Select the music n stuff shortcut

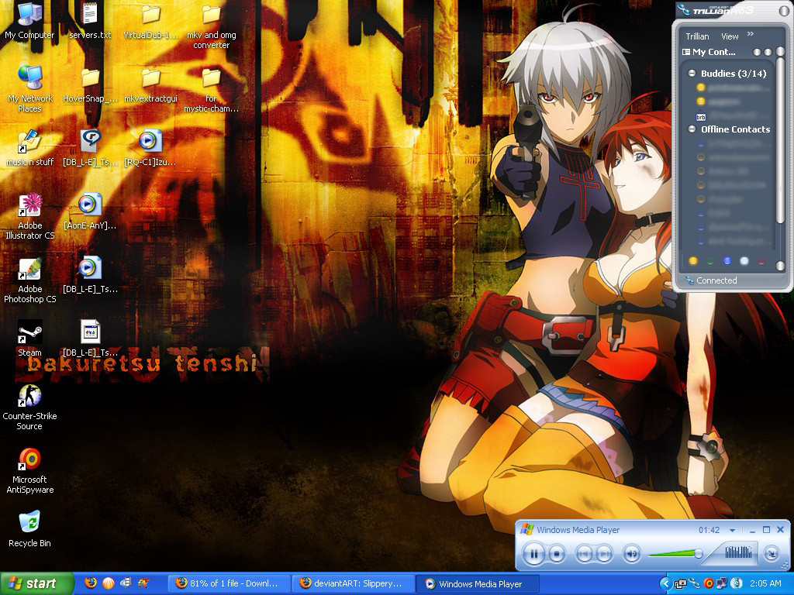(29, 148)
